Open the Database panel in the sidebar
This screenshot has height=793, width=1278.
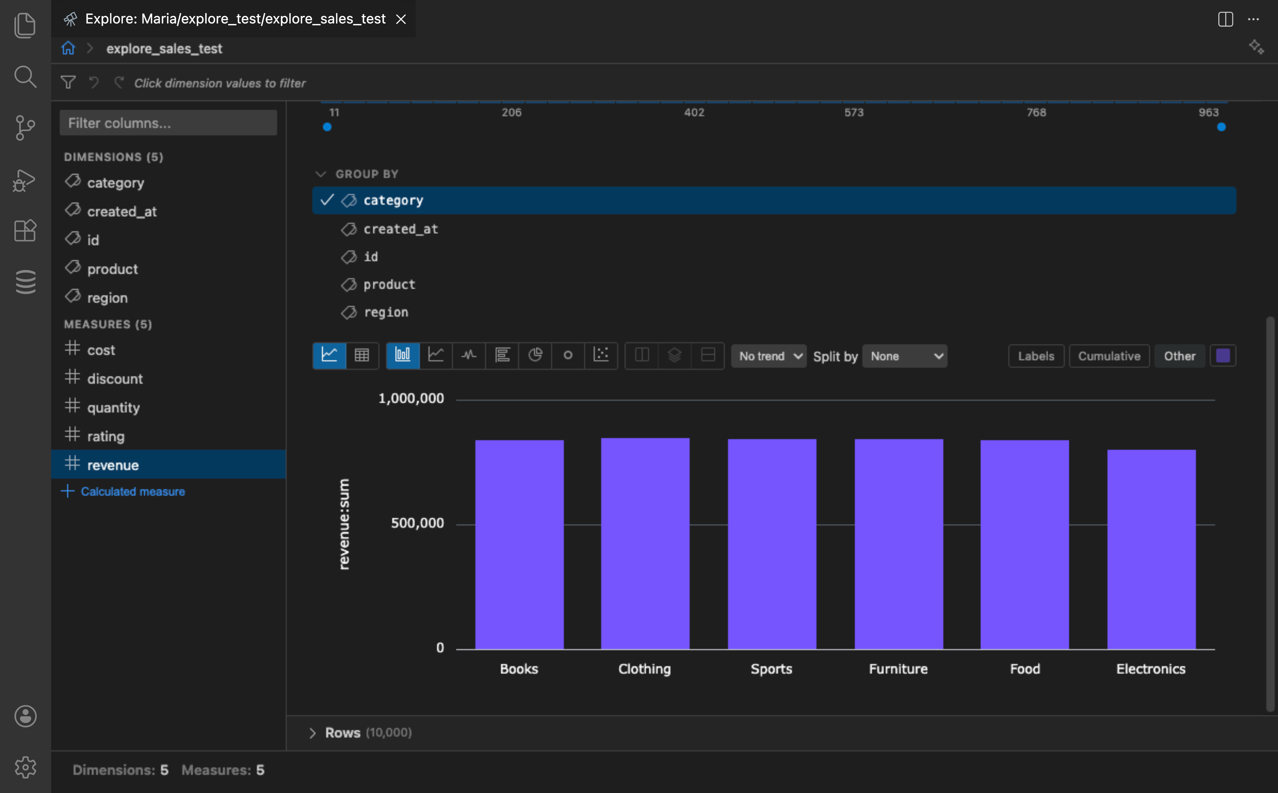click(x=25, y=282)
